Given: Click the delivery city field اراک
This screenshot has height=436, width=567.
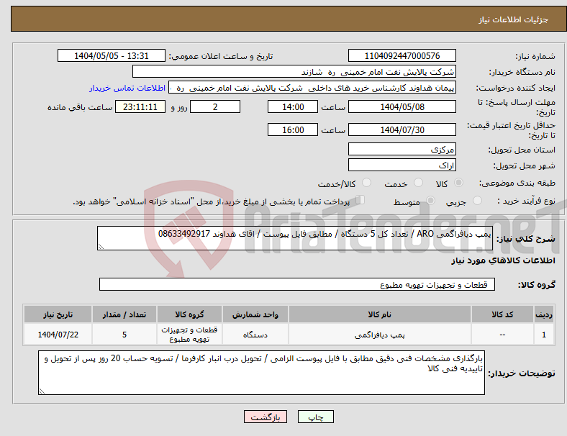Looking at the screenshot, I should pyautogui.click(x=402, y=165).
